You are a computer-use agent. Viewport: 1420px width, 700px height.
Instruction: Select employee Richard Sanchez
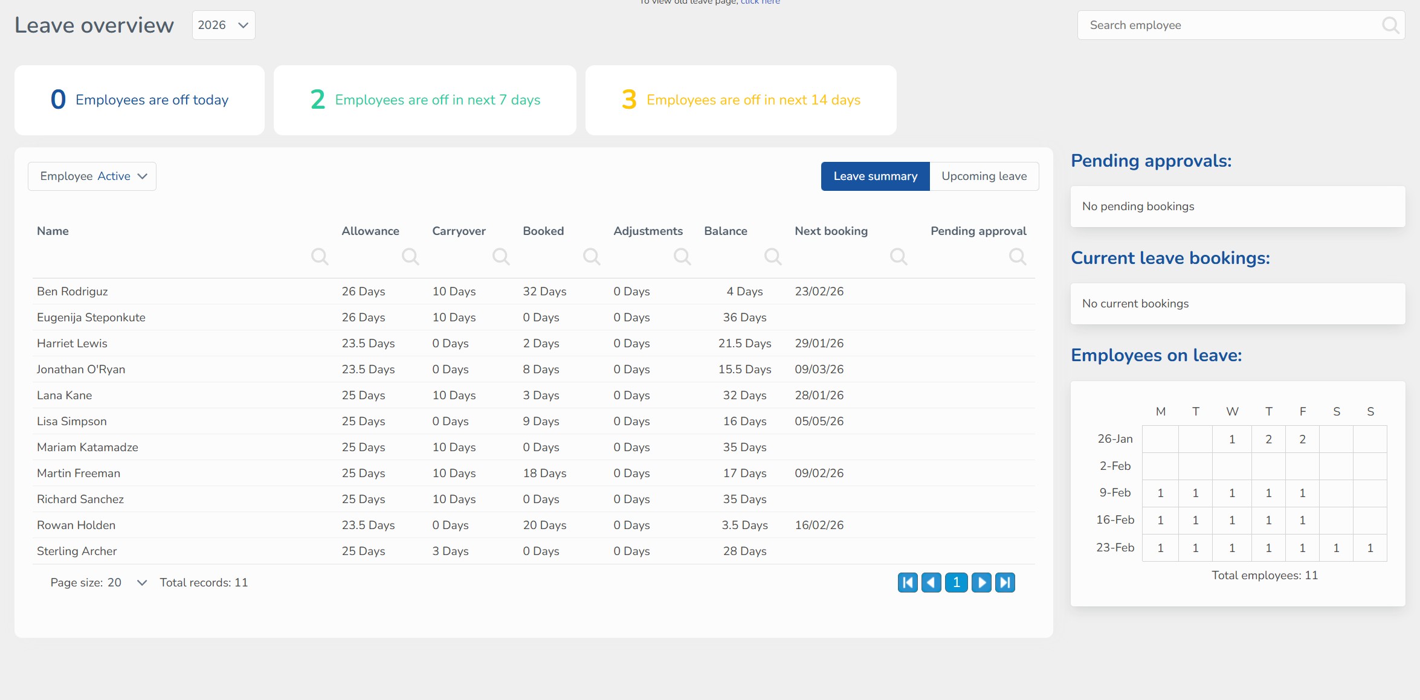click(x=80, y=499)
